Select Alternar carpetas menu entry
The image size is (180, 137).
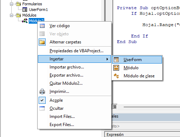[x=74, y=42]
